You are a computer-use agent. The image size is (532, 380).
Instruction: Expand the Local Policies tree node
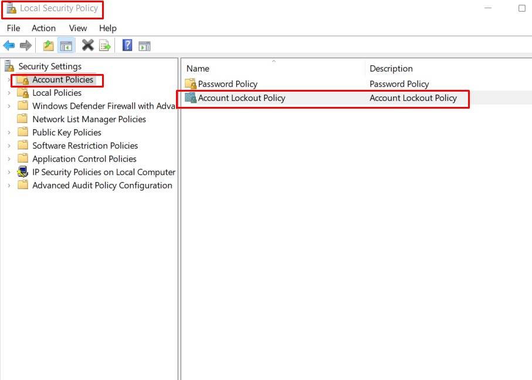[9, 93]
